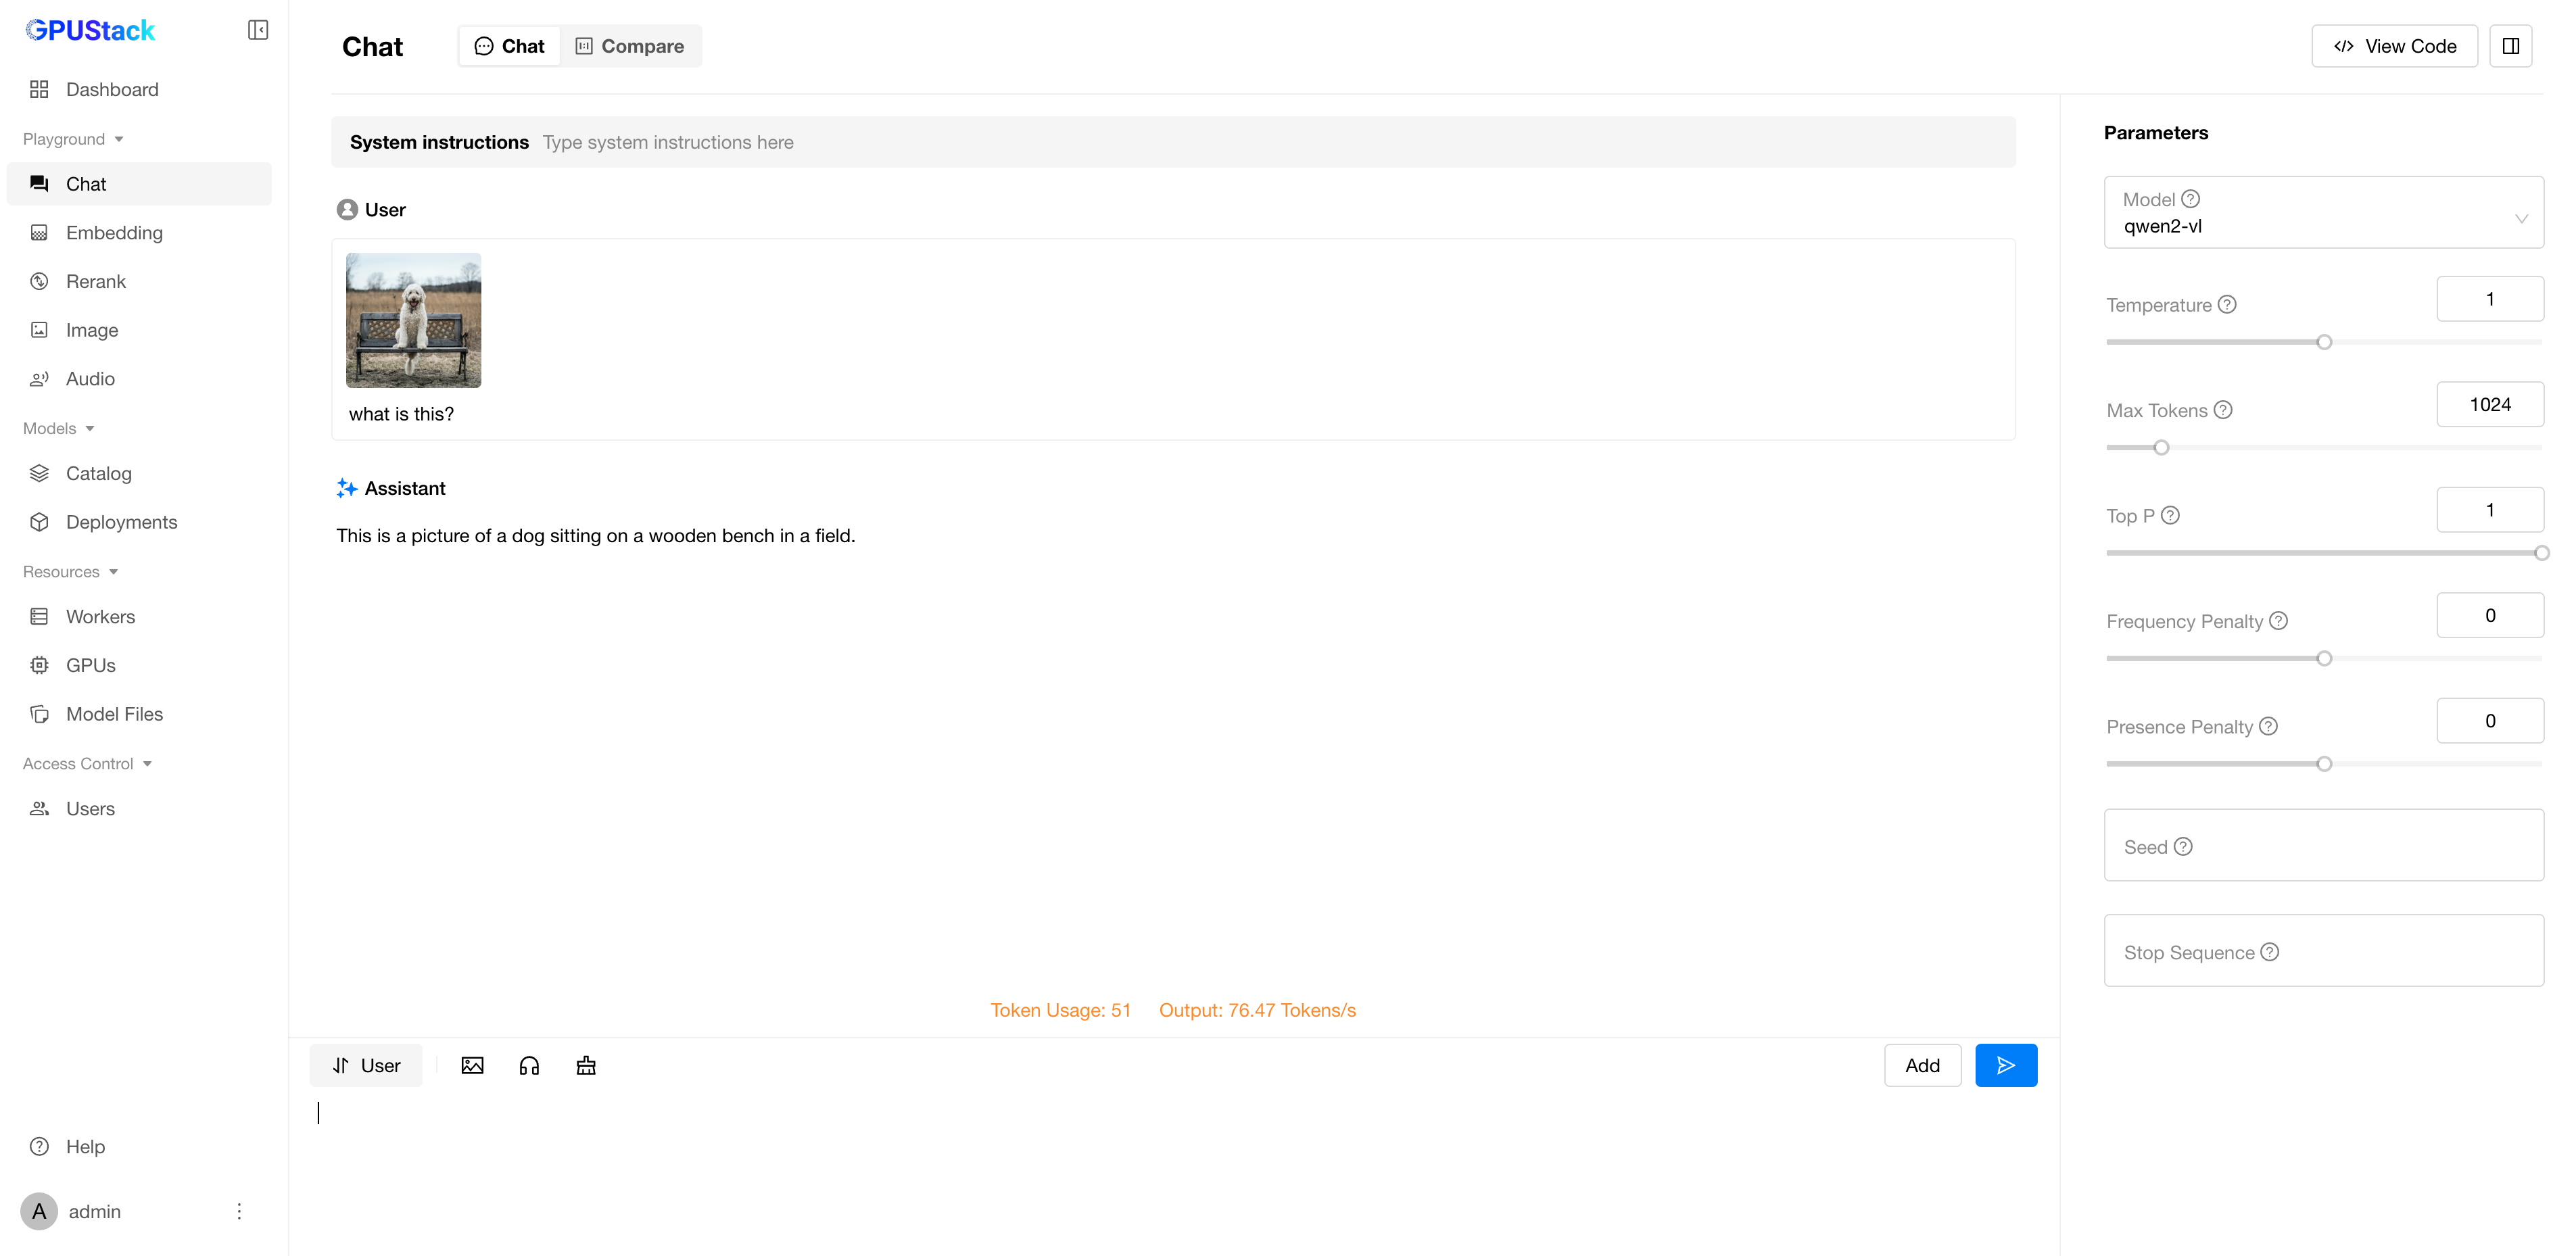
Task: Click the audio headphones icon in input toolbar
Action: tap(529, 1065)
